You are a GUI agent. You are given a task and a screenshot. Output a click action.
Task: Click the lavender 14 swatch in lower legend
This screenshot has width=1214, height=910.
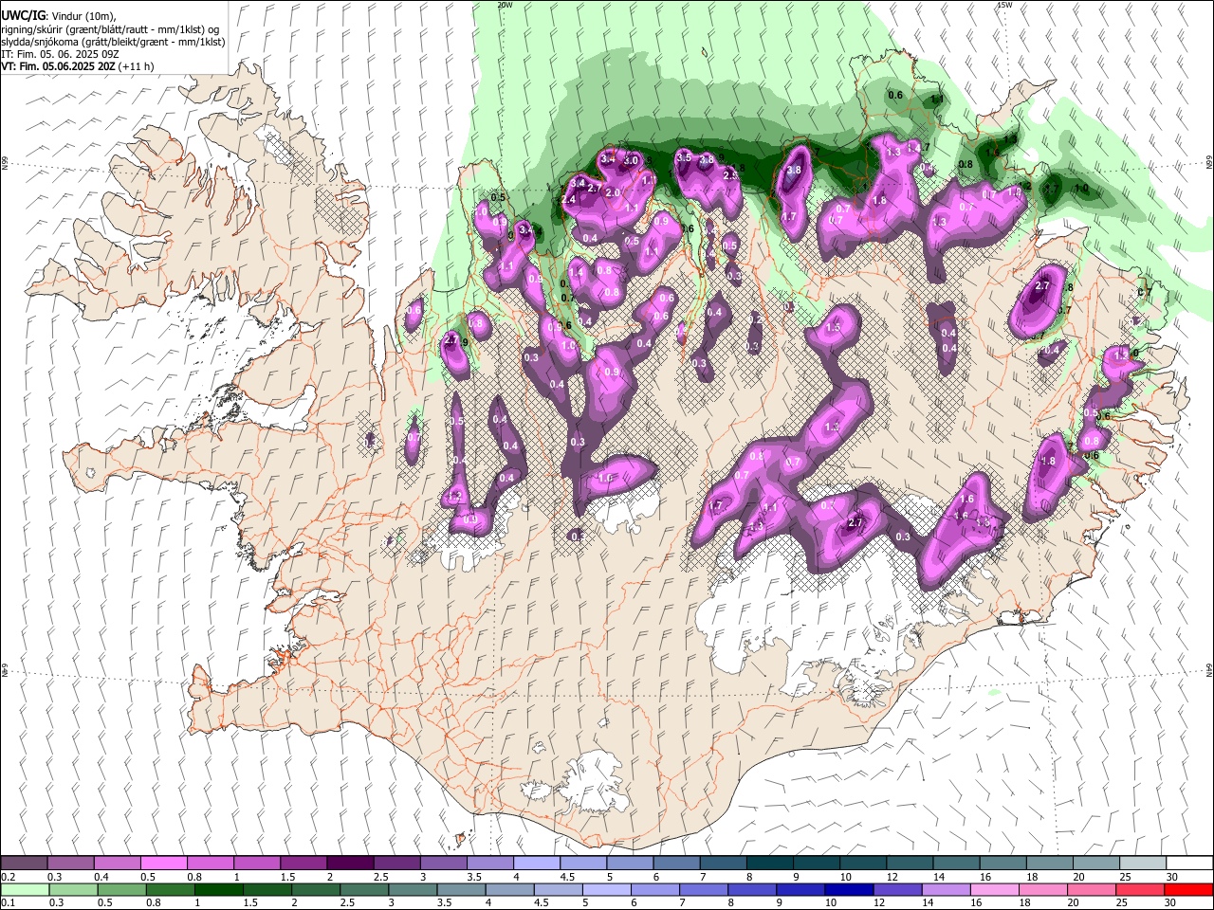946,889
